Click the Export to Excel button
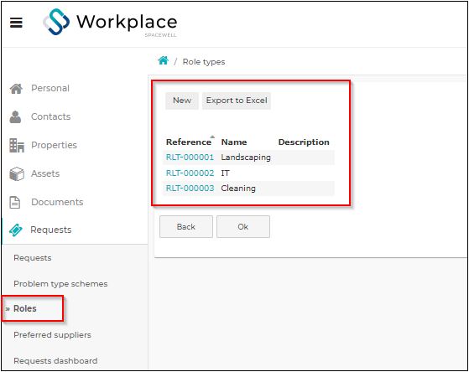 [237, 101]
